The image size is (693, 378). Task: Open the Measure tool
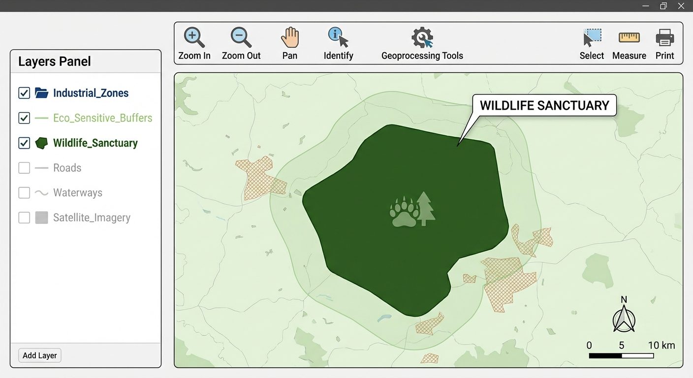point(629,43)
